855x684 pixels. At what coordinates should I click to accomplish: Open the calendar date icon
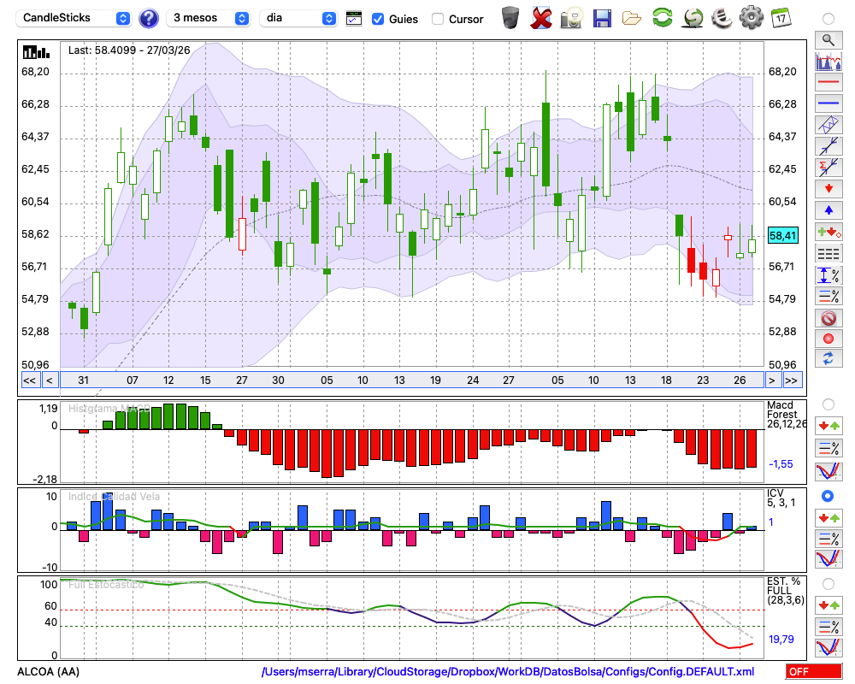click(781, 18)
